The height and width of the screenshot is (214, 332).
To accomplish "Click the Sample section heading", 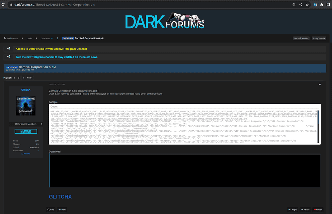I will click(53, 102).
